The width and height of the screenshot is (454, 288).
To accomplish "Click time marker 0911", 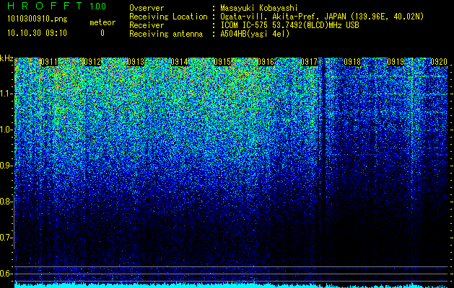I will [49, 62].
